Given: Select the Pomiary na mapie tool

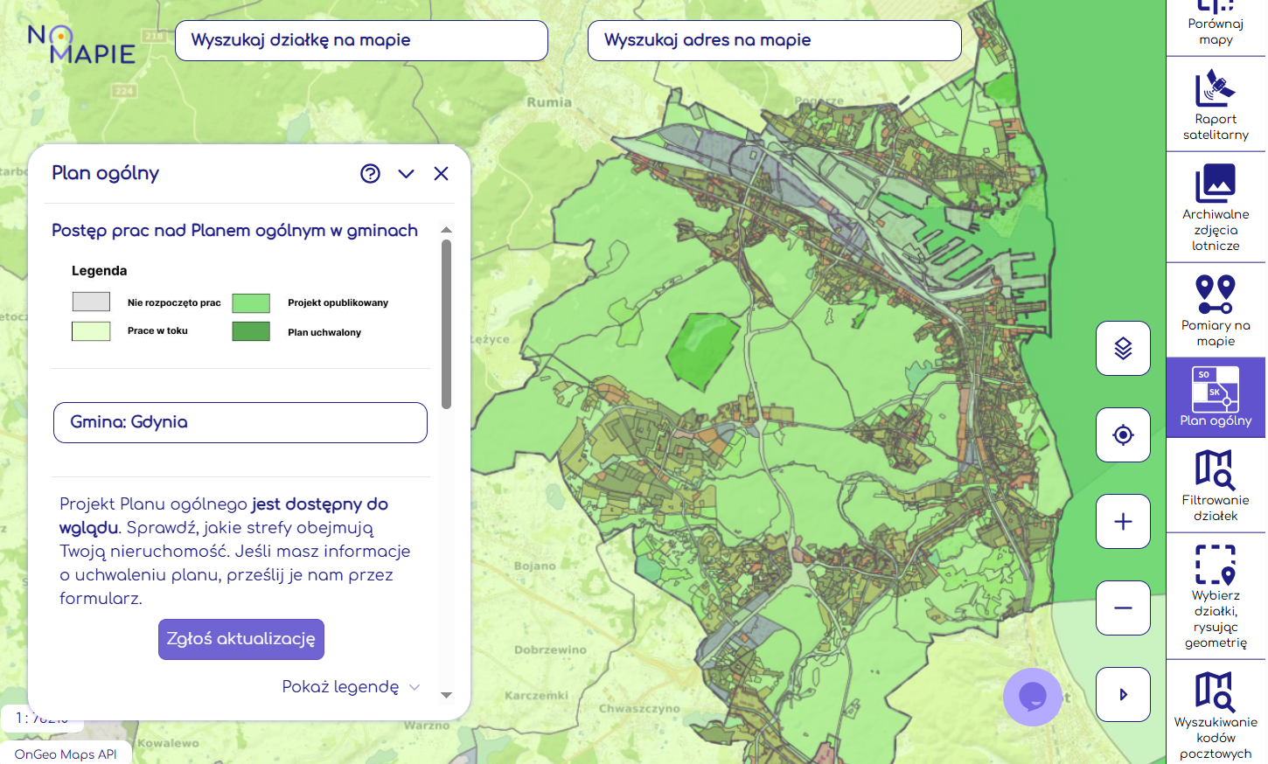Looking at the screenshot, I should point(1216,310).
